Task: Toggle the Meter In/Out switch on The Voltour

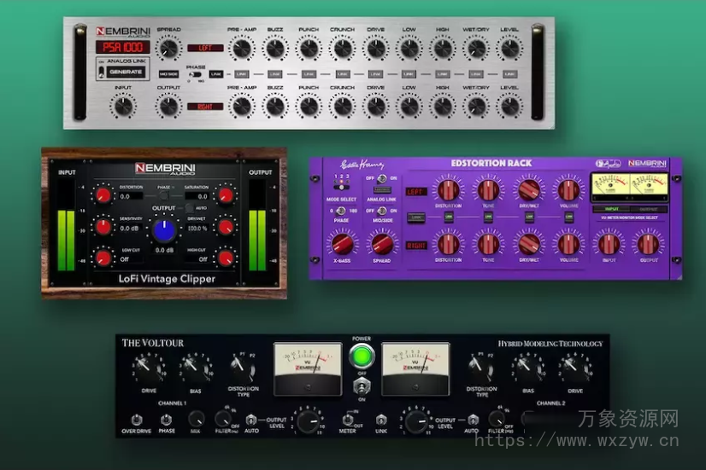Action: pyautogui.click(x=348, y=420)
